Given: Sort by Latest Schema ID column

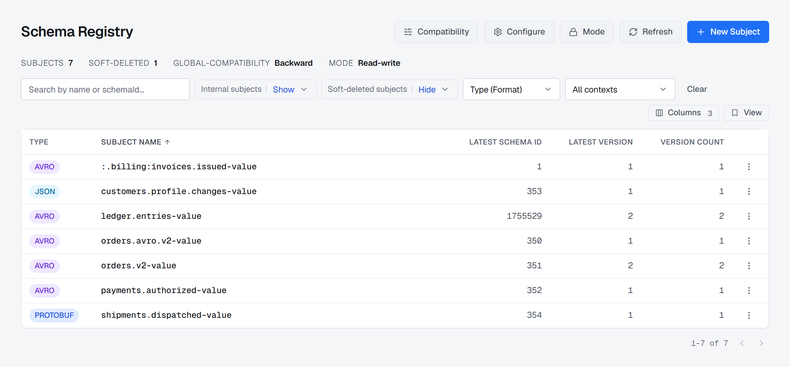Looking at the screenshot, I should (505, 142).
